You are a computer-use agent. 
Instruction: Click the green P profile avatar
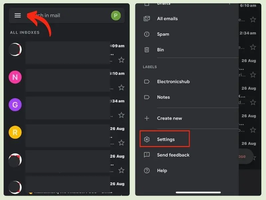[x=116, y=15]
